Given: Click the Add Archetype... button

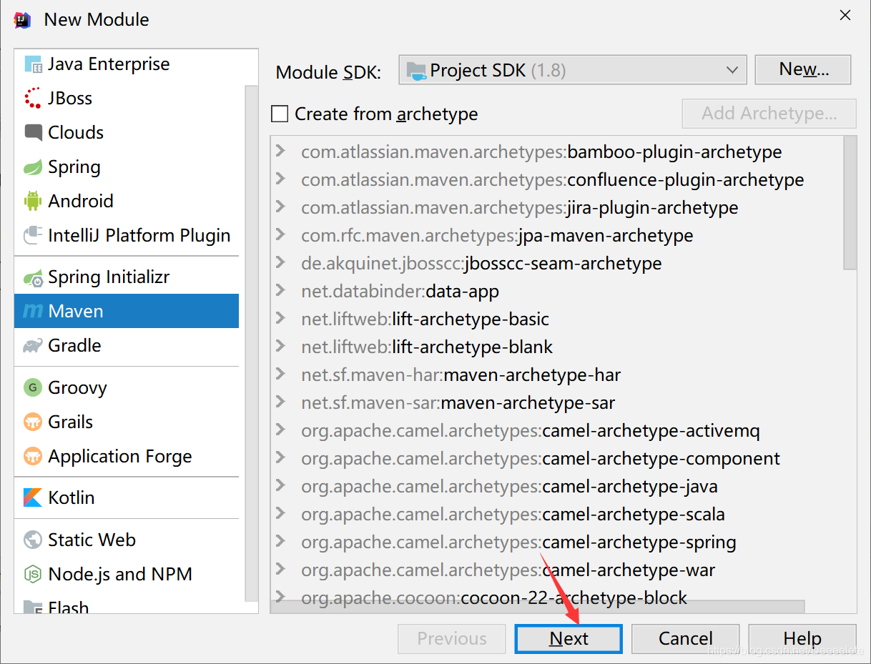Looking at the screenshot, I should [x=769, y=114].
